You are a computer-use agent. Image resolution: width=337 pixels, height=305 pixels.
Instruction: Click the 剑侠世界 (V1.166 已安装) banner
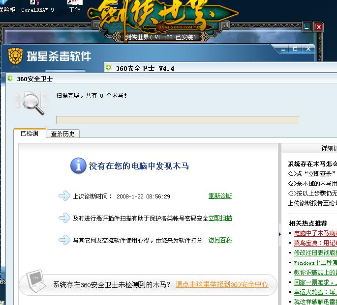160,37
